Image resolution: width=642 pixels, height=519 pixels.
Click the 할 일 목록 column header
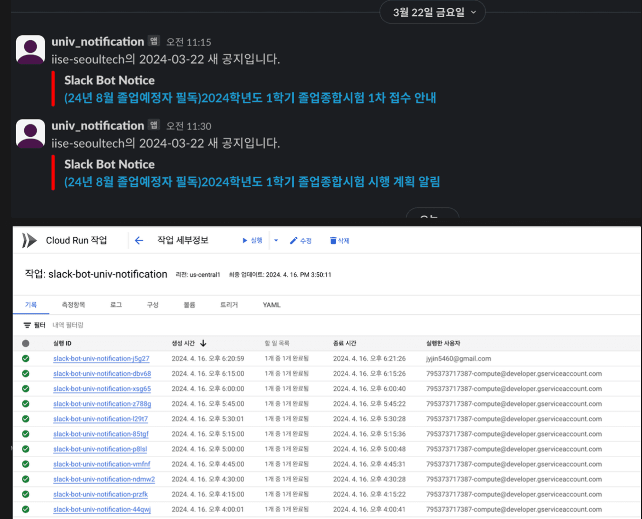(x=277, y=343)
